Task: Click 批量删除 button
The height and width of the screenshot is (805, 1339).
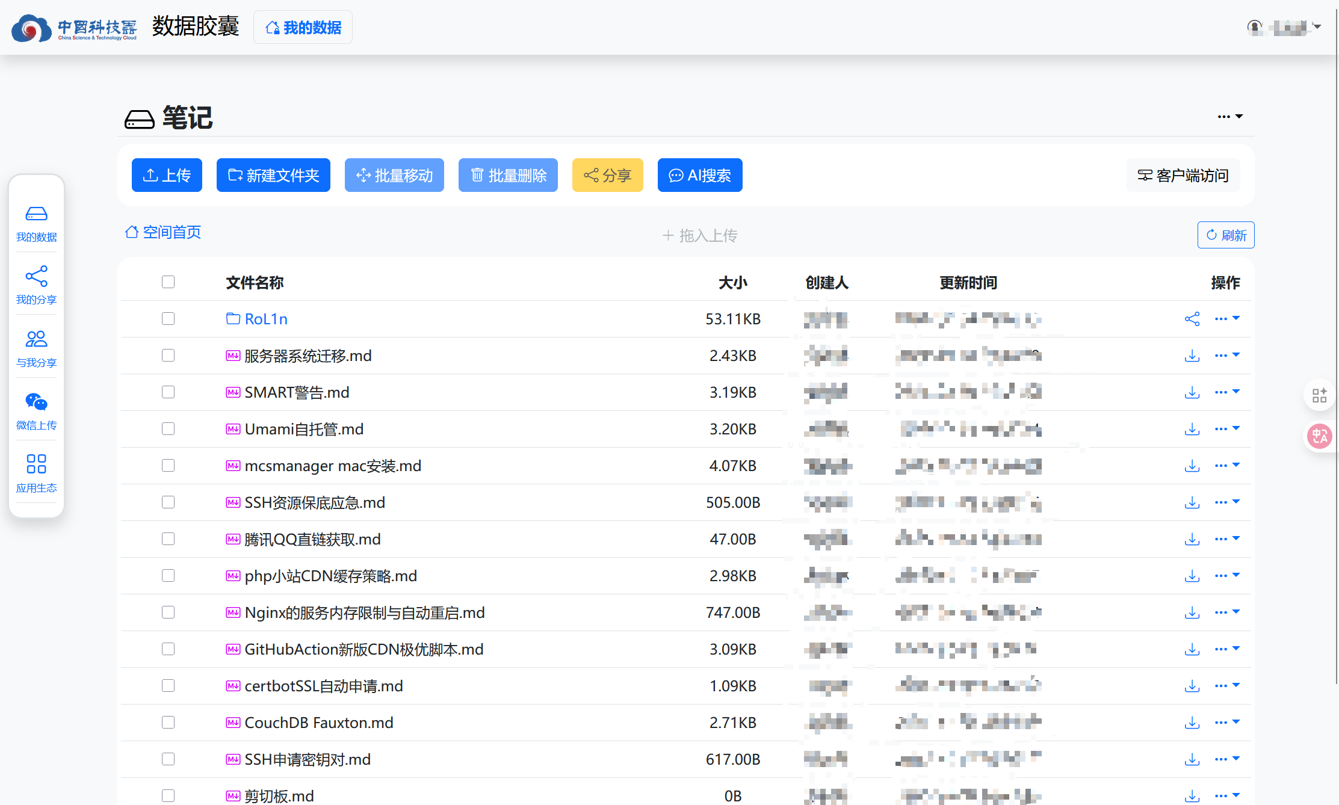Action: (508, 175)
